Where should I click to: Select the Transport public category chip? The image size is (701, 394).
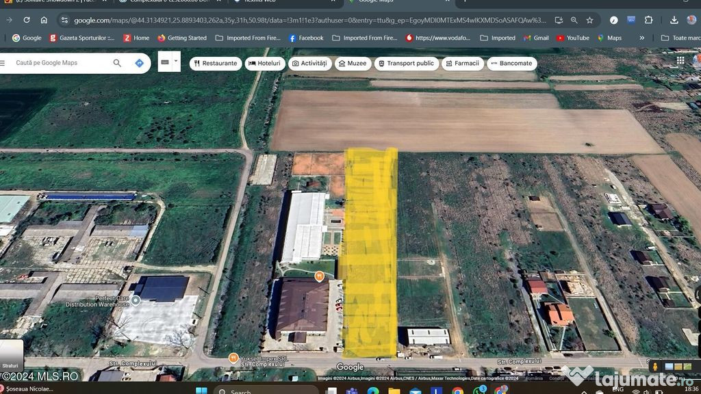pyautogui.click(x=407, y=64)
